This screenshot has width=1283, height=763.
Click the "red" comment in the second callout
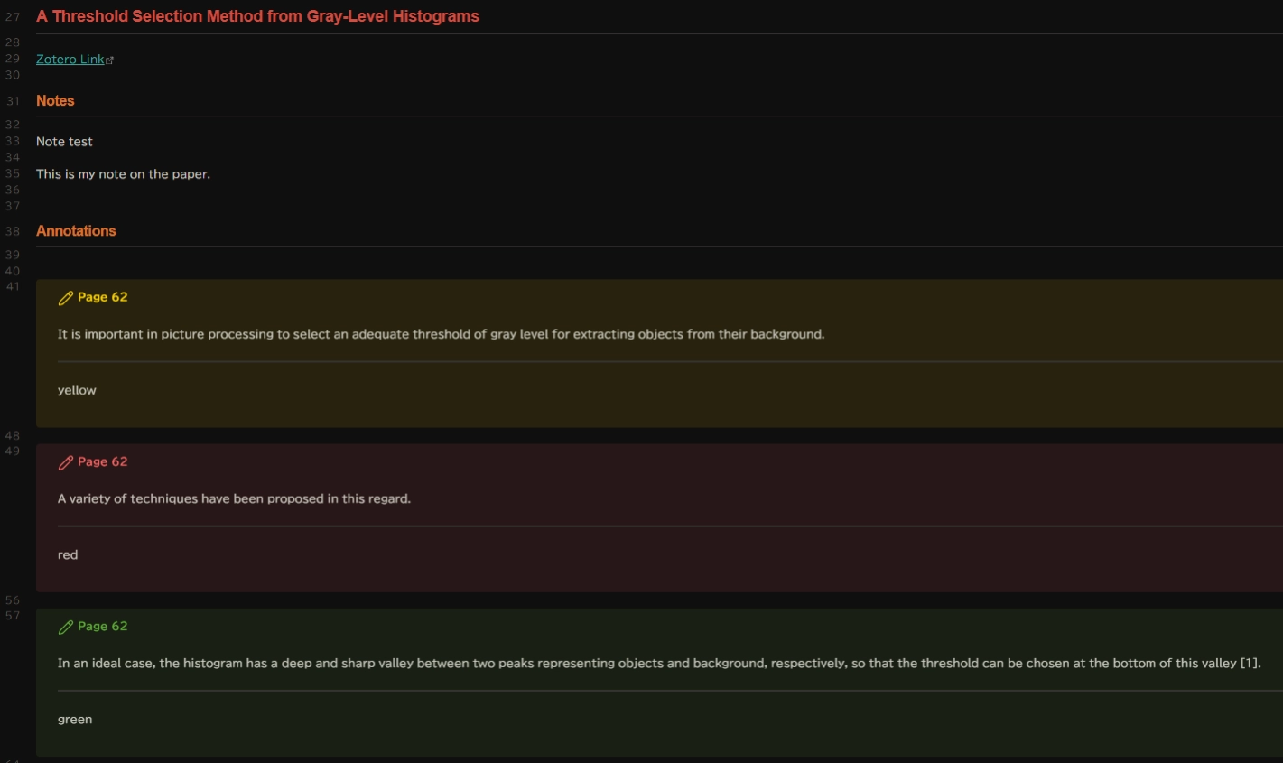coord(68,554)
